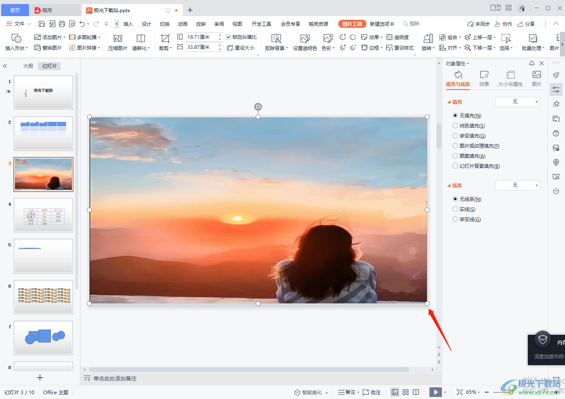Screen dimensions: 565x399
Task: Select slide 7 thumbnail with blue shapes
Action: tap(43, 338)
